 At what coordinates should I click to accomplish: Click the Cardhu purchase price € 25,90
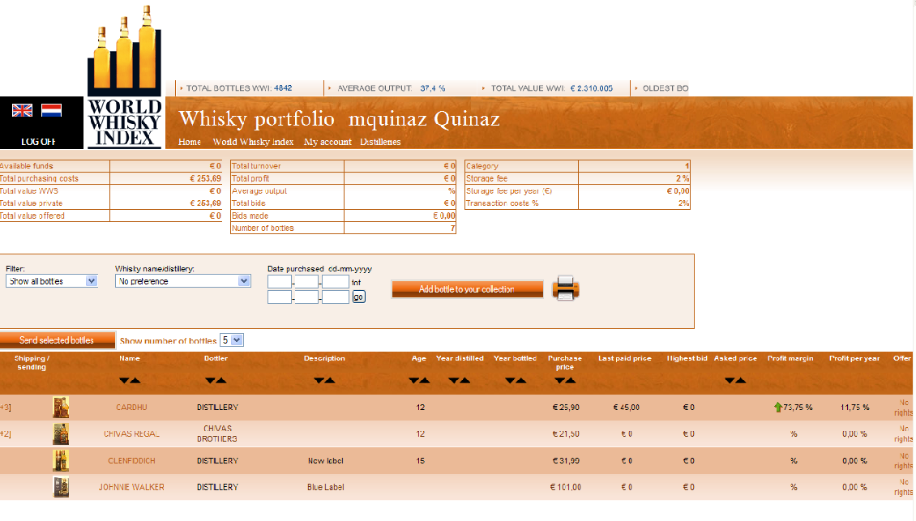pyautogui.click(x=566, y=407)
